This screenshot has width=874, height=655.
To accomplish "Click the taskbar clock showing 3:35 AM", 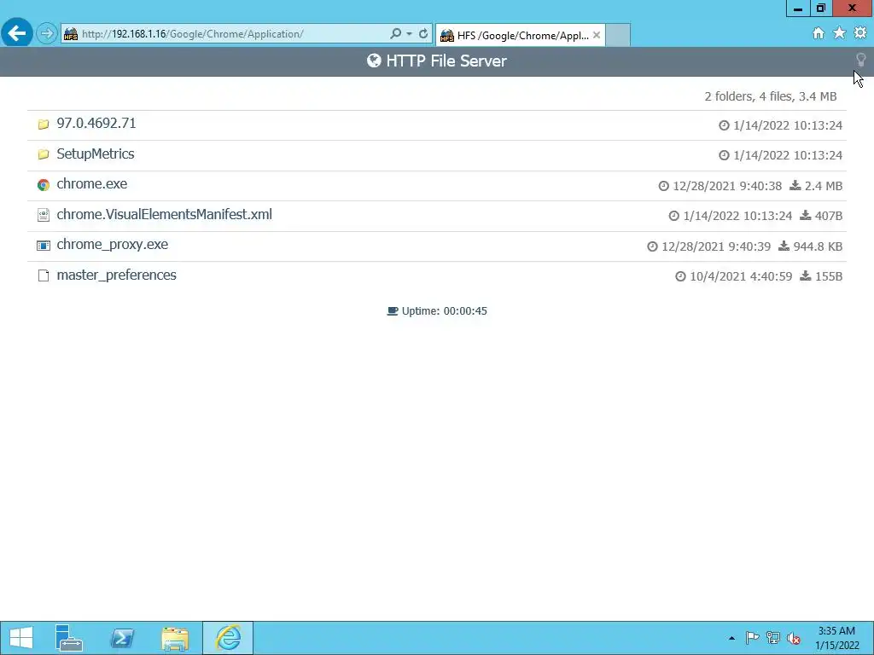I will point(836,638).
